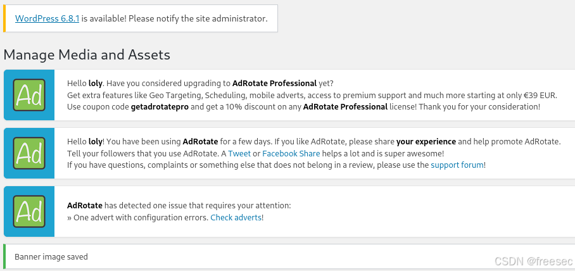The height and width of the screenshot is (271, 575).
Task: Click the Banner image saved notice
Action: coord(51,256)
